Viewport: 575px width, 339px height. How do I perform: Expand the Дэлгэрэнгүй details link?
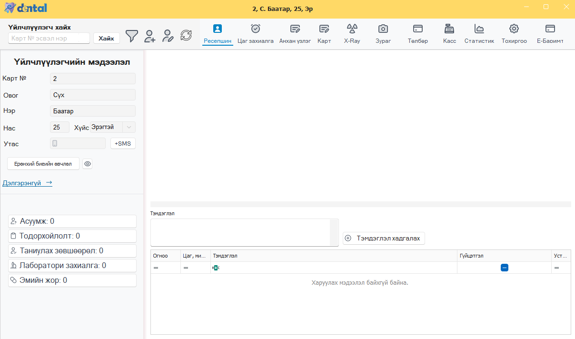pos(27,183)
